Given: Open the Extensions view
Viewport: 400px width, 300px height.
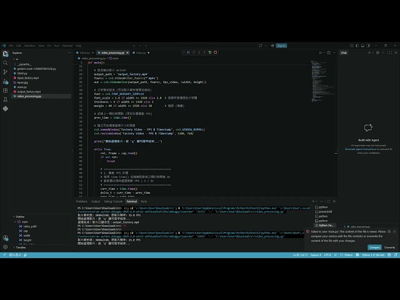Looking at the screenshot, I should 6,90.
